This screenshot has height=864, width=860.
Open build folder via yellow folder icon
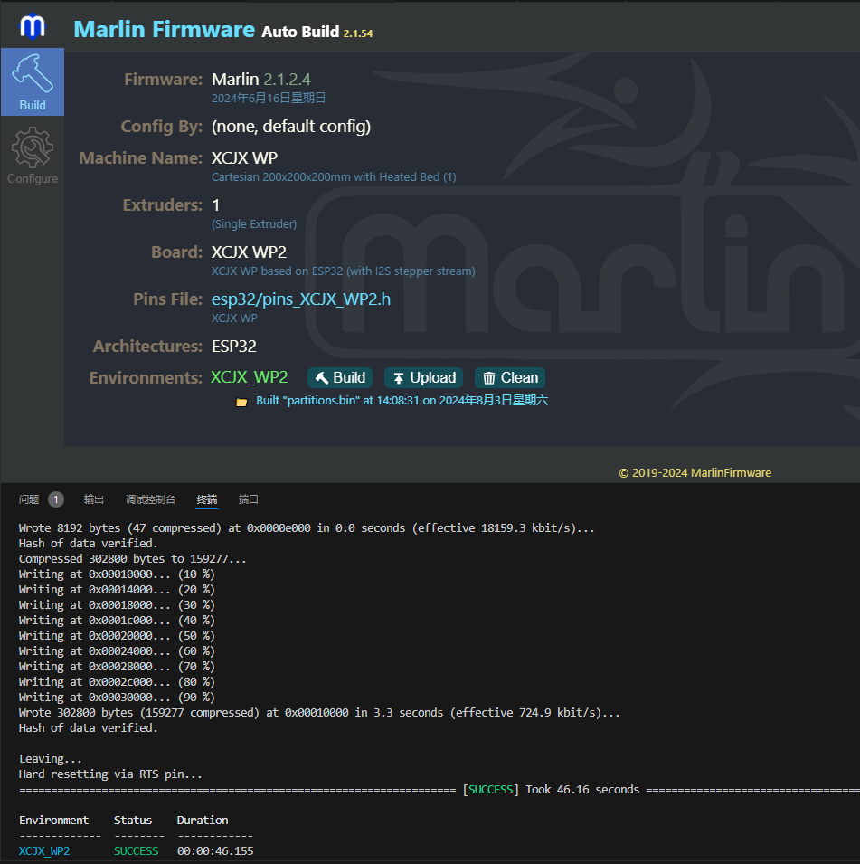[241, 402]
